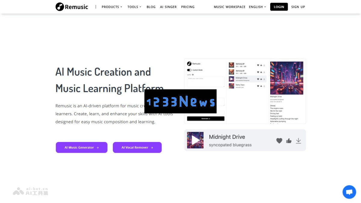Open the live chat bubble
The width and height of the screenshot is (361, 203).
pyautogui.click(x=349, y=192)
